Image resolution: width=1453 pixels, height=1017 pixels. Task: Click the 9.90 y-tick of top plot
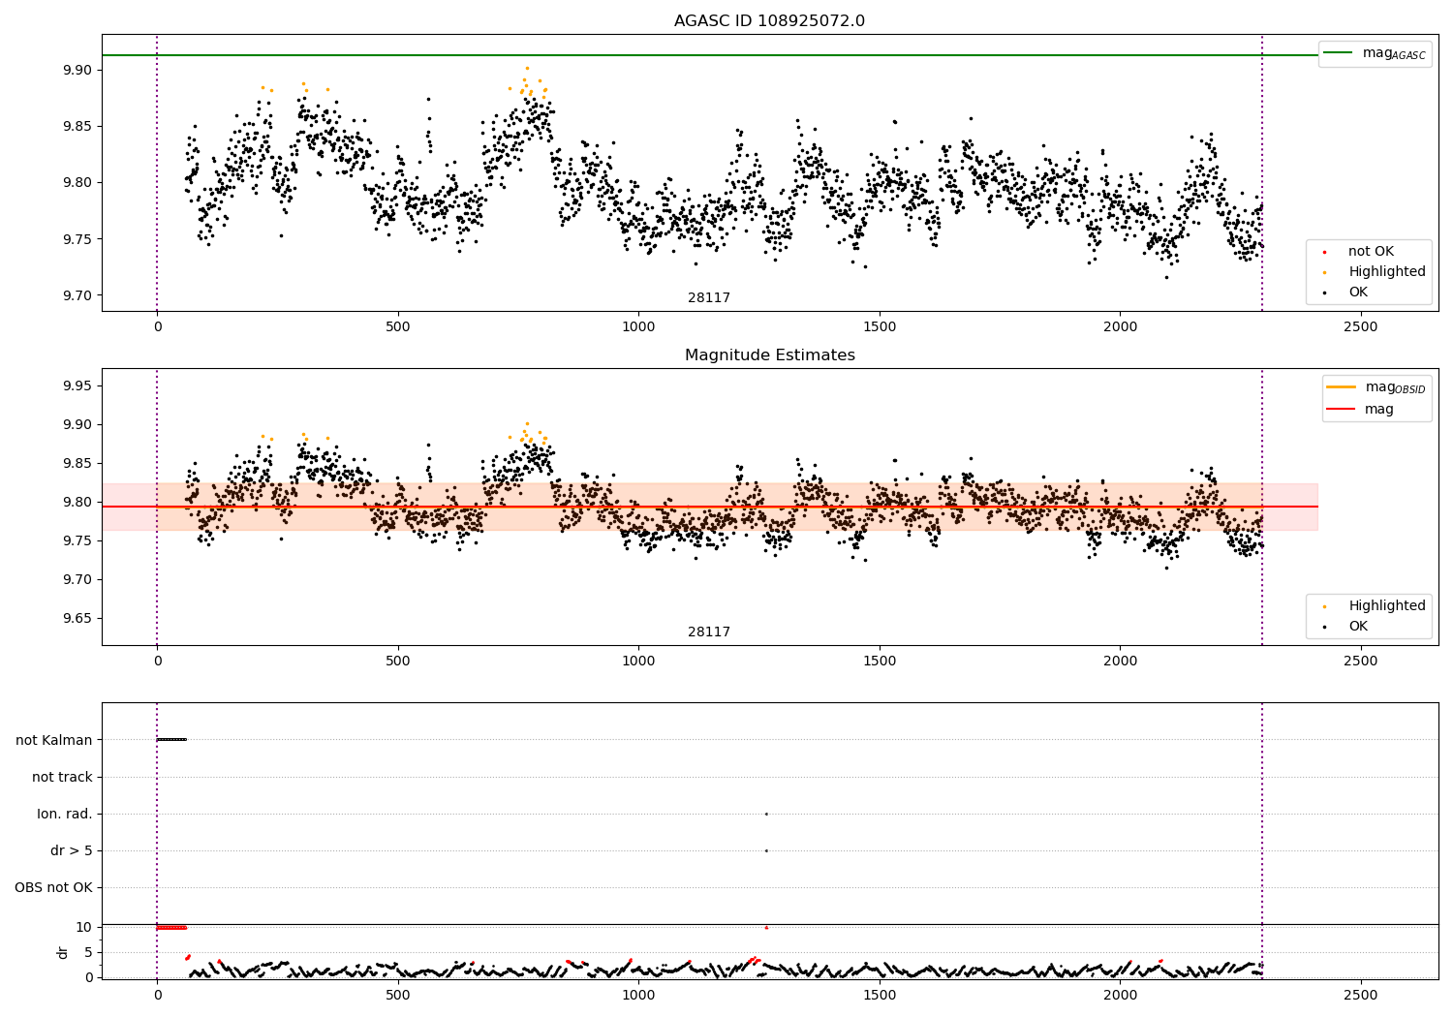[77, 71]
